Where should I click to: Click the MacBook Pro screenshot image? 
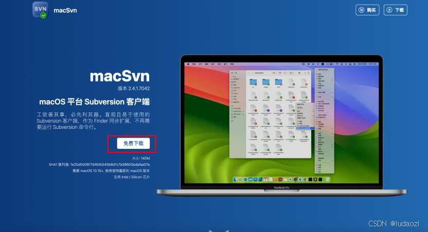coord(281,125)
